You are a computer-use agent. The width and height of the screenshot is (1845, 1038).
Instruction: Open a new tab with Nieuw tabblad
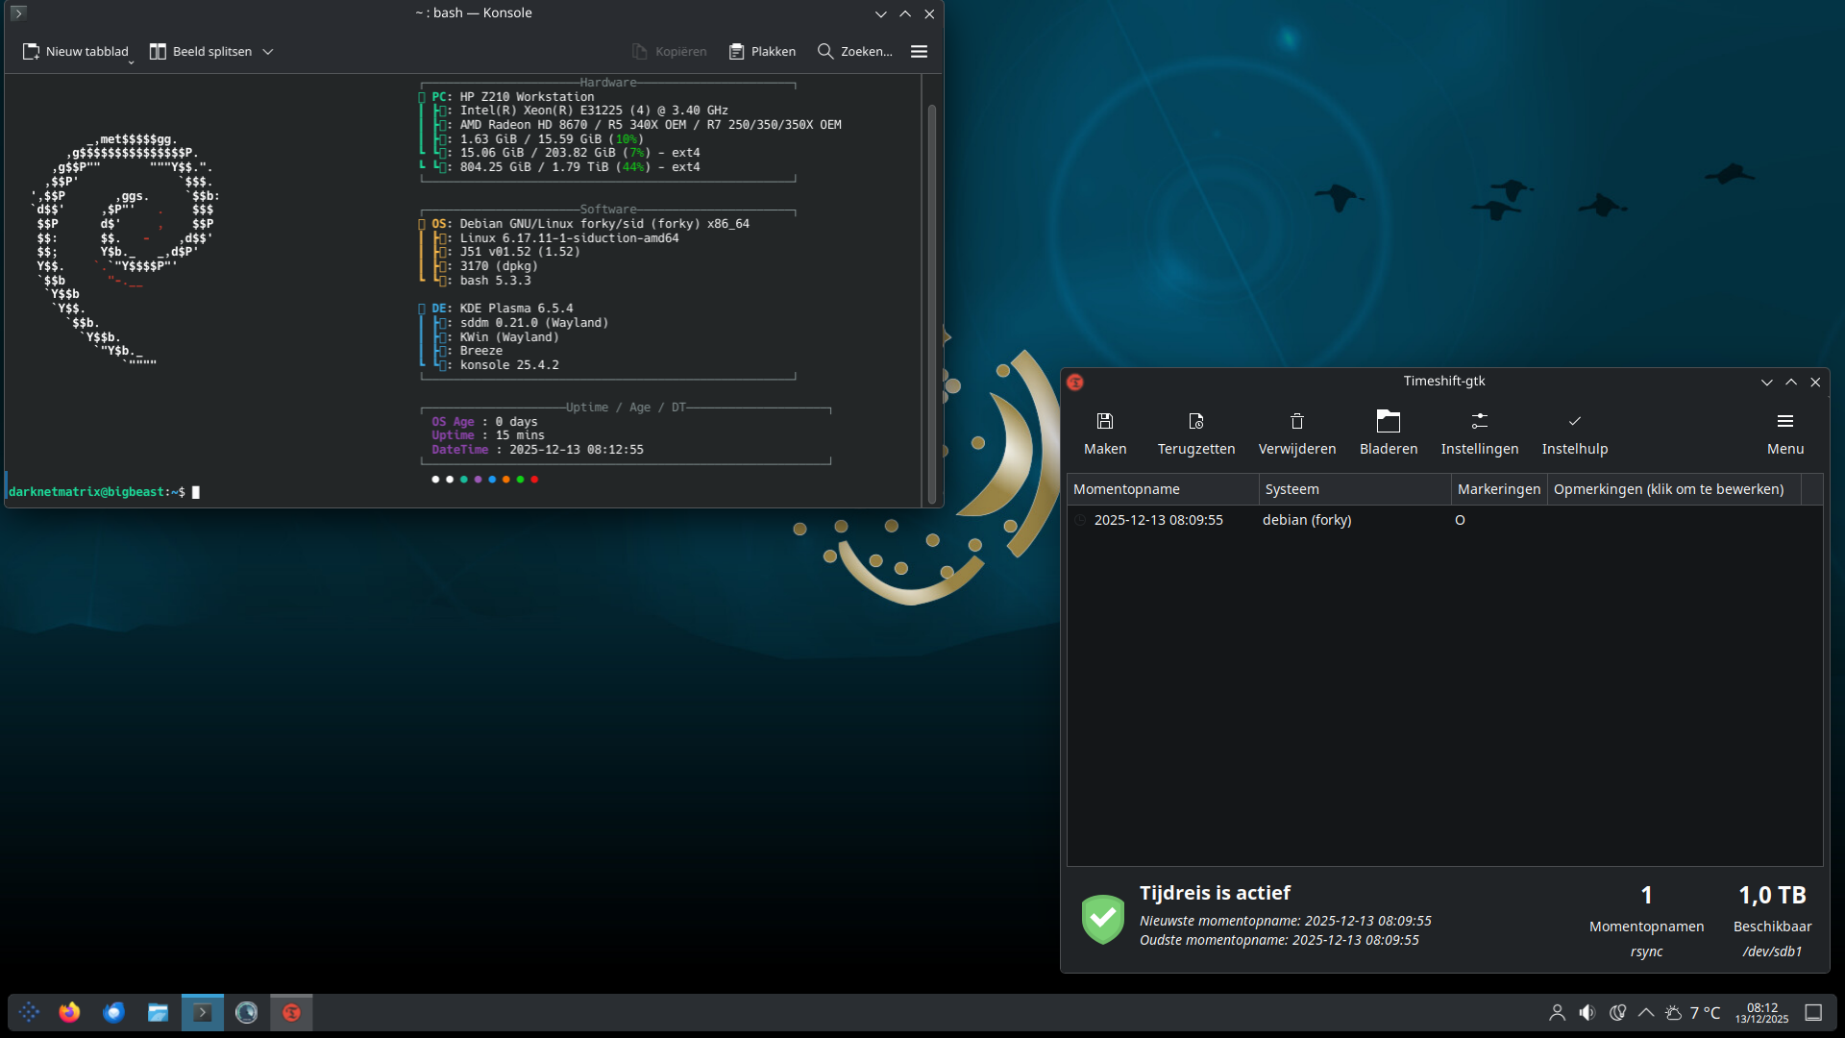[x=75, y=52]
